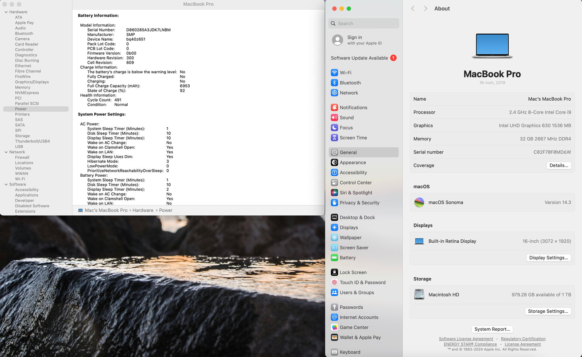Image resolution: width=582 pixels, height=357 pixels.
Task: Open Software Update Available notice
Action: pos(364,58)
